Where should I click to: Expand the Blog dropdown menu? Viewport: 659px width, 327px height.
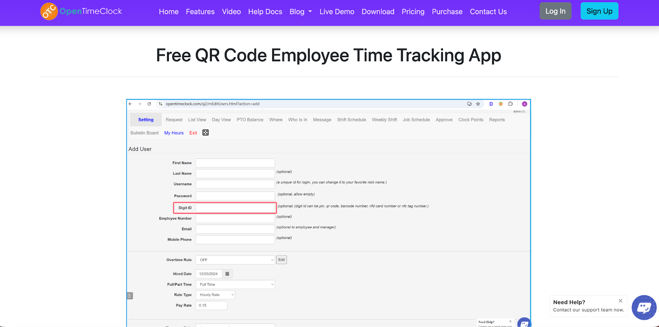(x=301, y=12)
